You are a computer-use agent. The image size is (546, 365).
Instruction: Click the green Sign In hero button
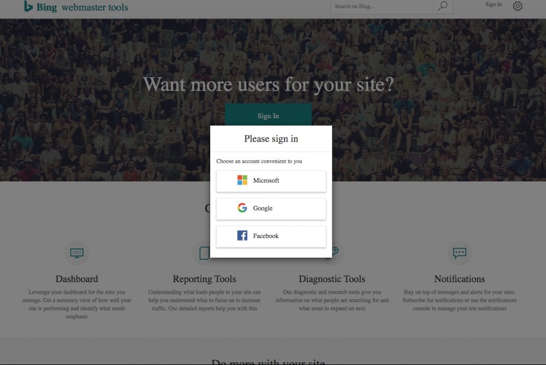(268, 115)
